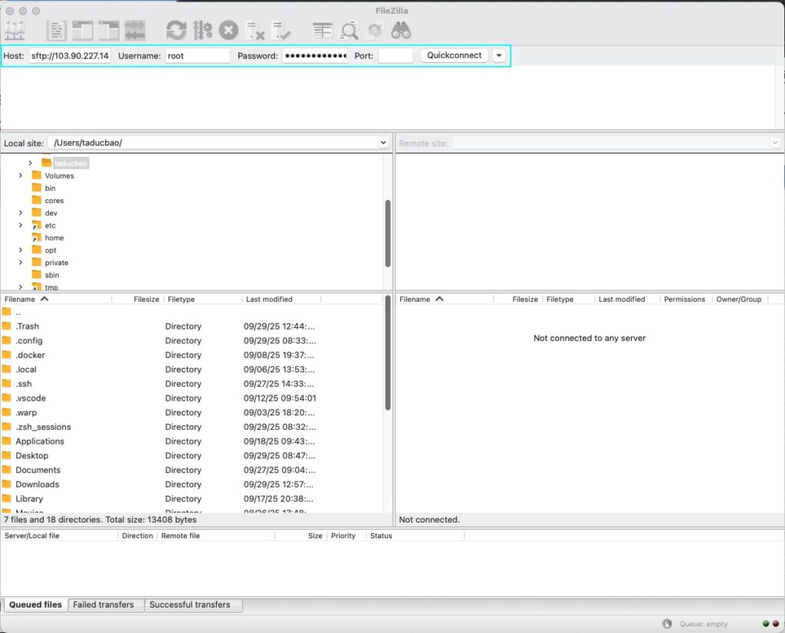Toggle the local directory tree view
The image size is (785, 633).
(83, 30)
